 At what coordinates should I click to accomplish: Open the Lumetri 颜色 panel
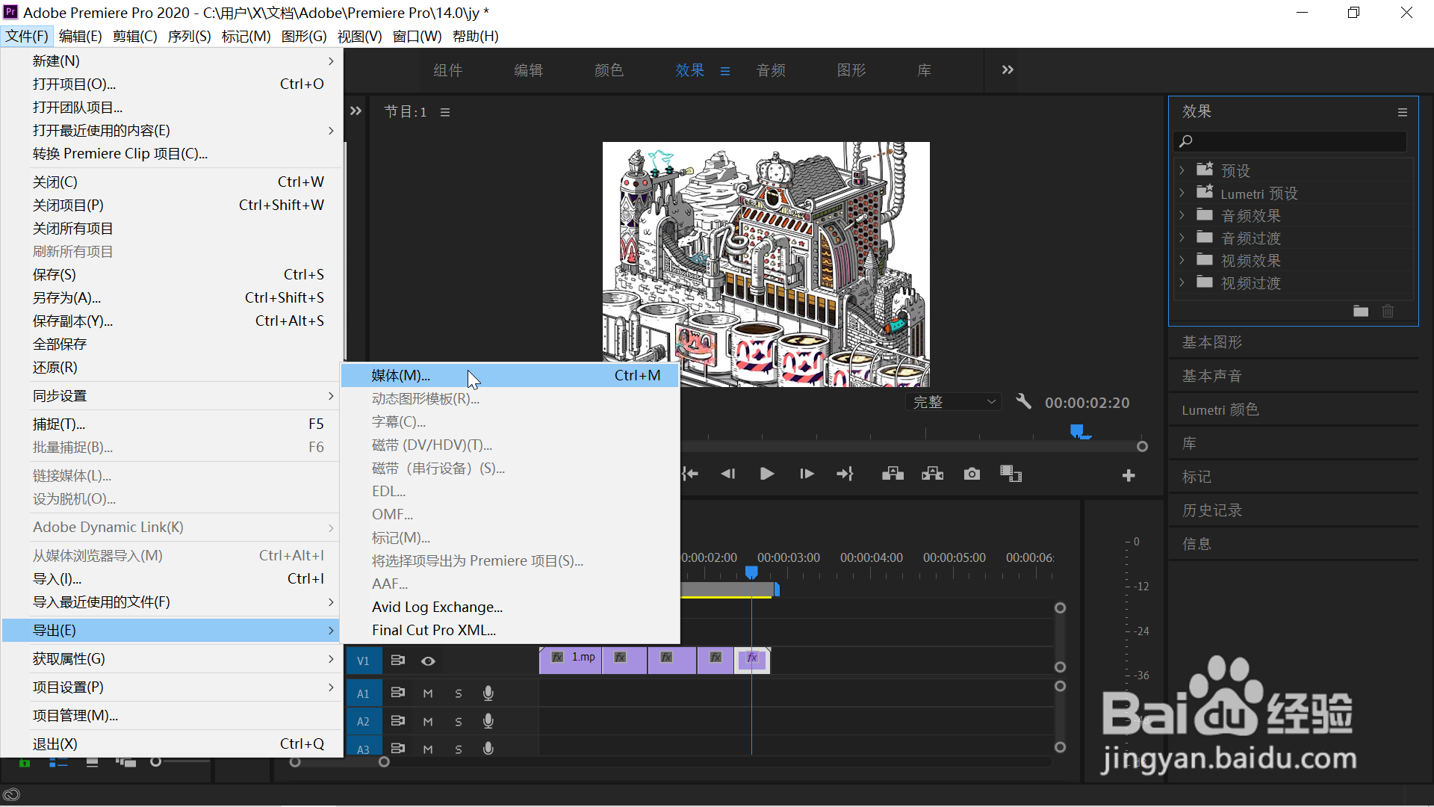(1220, 409)
